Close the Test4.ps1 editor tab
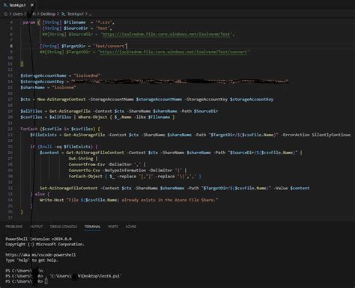 (x=32, y=5)
